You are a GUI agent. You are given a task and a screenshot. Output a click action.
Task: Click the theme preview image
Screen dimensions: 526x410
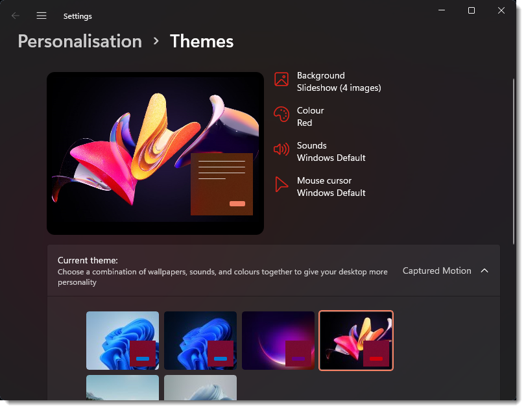pos(155,153)
